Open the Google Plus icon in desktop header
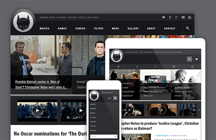The width and height of the screenshot is (216, 140). coord(177,17)
